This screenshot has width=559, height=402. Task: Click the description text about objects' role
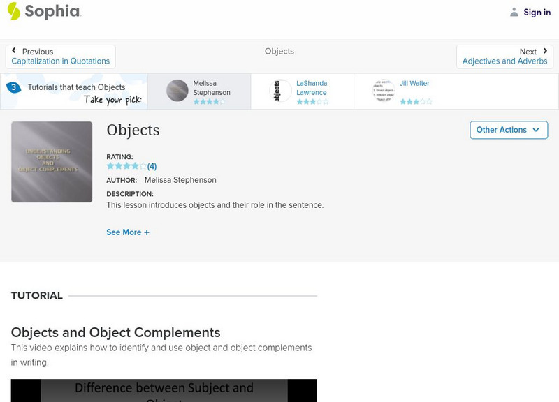pos(215,205)
